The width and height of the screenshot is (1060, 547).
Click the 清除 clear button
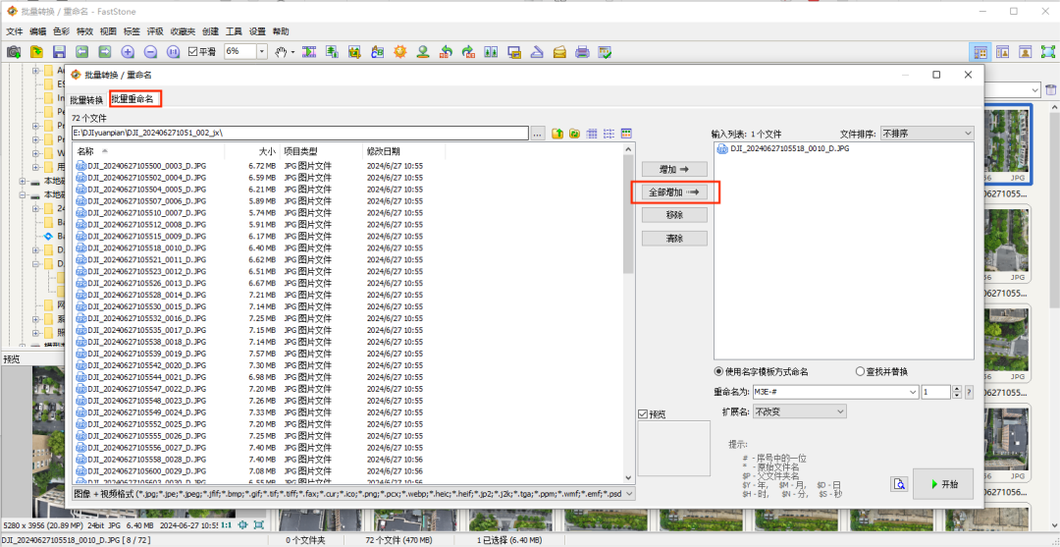click(x=674, y=238)
